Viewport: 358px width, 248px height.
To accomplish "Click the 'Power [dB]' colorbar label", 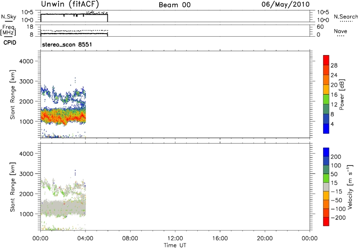I will pyautogui.click(x=341, y=94).
